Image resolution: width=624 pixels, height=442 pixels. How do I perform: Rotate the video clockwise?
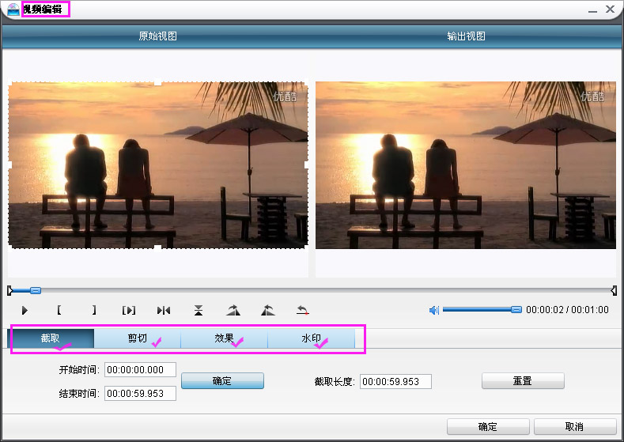pyautogui.click(x=233, y=310)
